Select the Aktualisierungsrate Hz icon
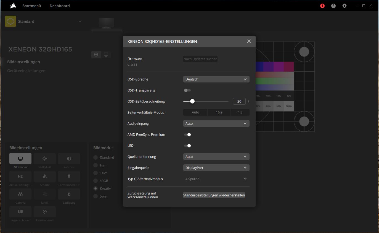This screenshot has width=379, height=233. coord(20,176)
